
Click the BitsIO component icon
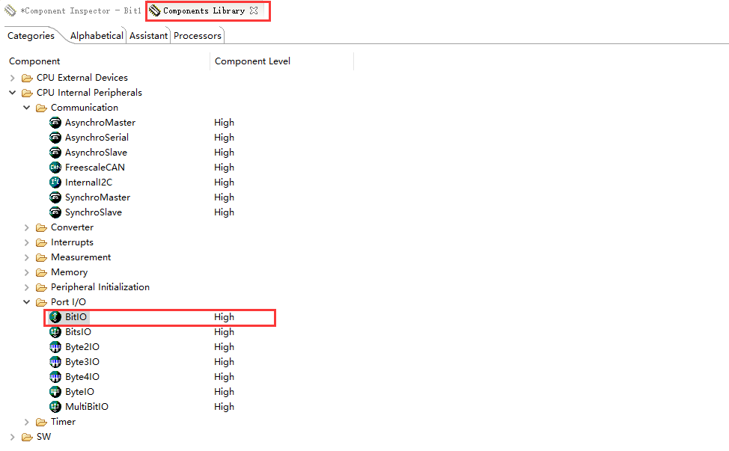tap(55, 332)
